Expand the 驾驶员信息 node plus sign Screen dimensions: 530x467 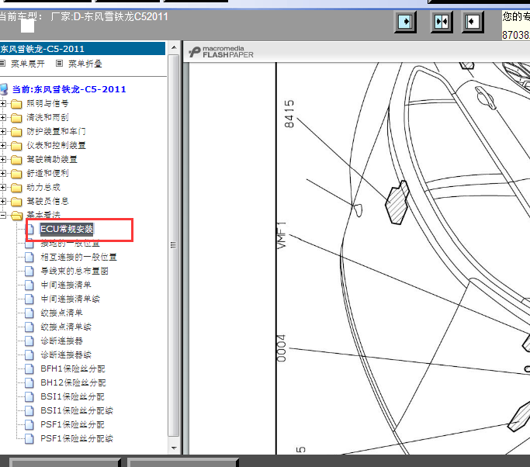[x=2, y=202]
